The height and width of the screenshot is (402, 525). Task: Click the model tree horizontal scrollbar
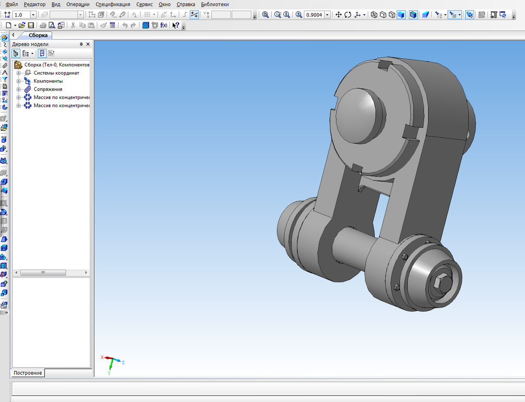[43, 273]
